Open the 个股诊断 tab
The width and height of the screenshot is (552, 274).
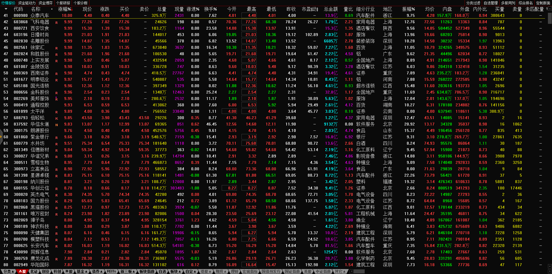point(81,3)
